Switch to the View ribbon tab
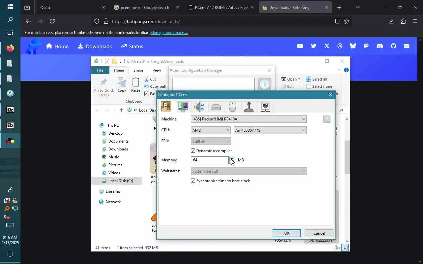The width and height of the screenshot is (423, 264). [x=157, y=70]
